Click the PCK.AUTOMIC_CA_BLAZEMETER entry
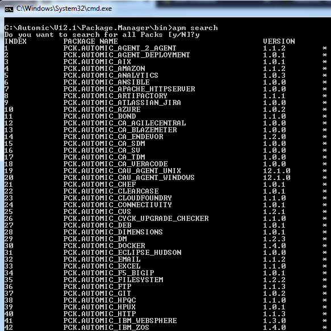Viewport: 331px width, 331px height. click(120, 130)
